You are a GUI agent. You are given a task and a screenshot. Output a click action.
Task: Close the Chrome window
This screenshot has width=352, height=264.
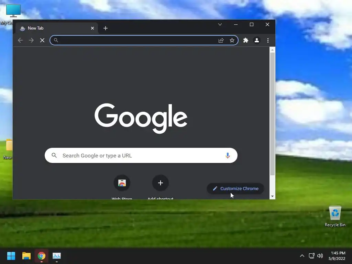(x=267, y=24)
